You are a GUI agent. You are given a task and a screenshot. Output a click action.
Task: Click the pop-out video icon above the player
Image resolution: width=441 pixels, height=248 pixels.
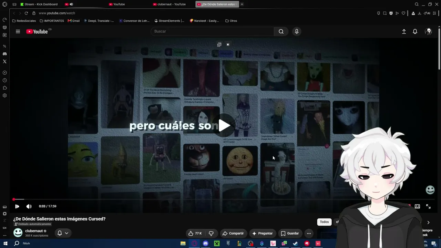pyautogui.click(x=219, y=44)
